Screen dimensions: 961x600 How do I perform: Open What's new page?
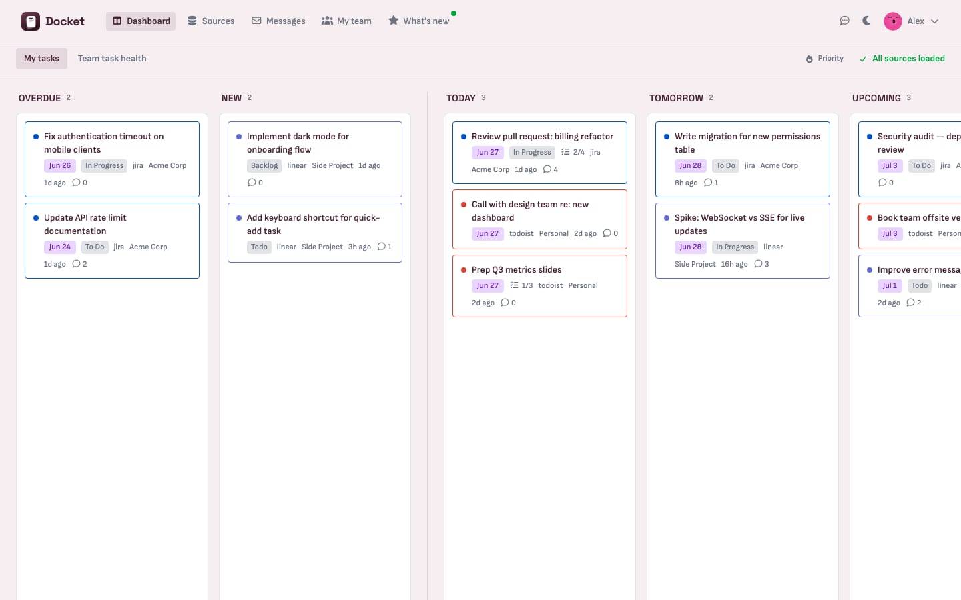pyautogui.click(x=419, y=21)
